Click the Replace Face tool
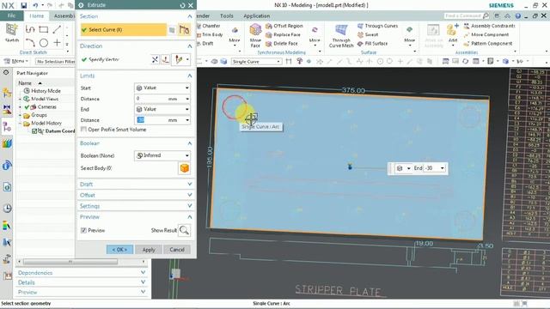 [x=283, y=34]
